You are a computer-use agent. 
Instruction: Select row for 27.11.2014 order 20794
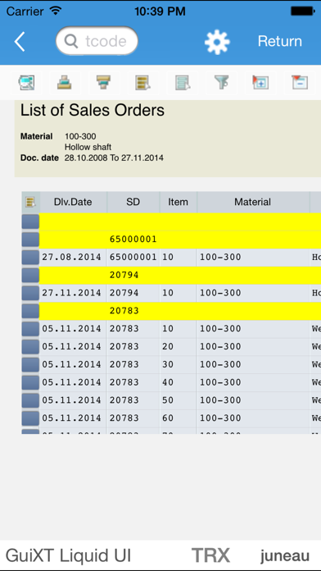pyautogui.click(x=30, y=293)
